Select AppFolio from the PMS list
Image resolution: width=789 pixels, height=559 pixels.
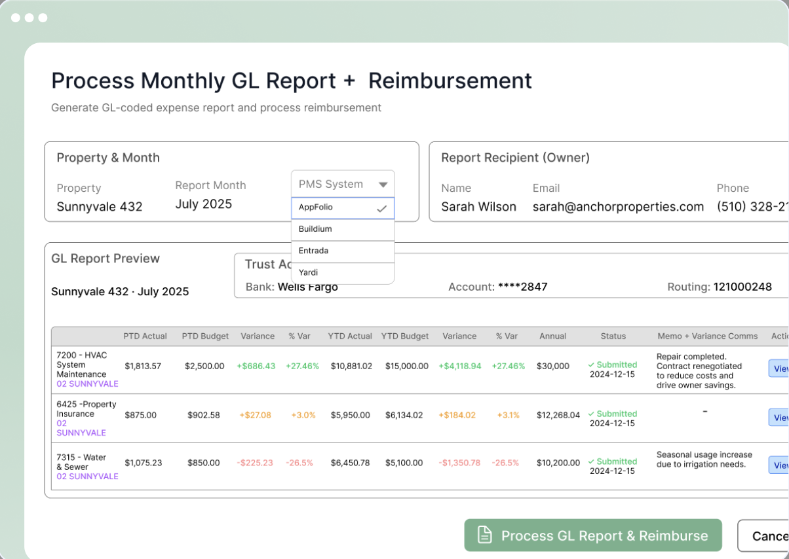[343, 208]
